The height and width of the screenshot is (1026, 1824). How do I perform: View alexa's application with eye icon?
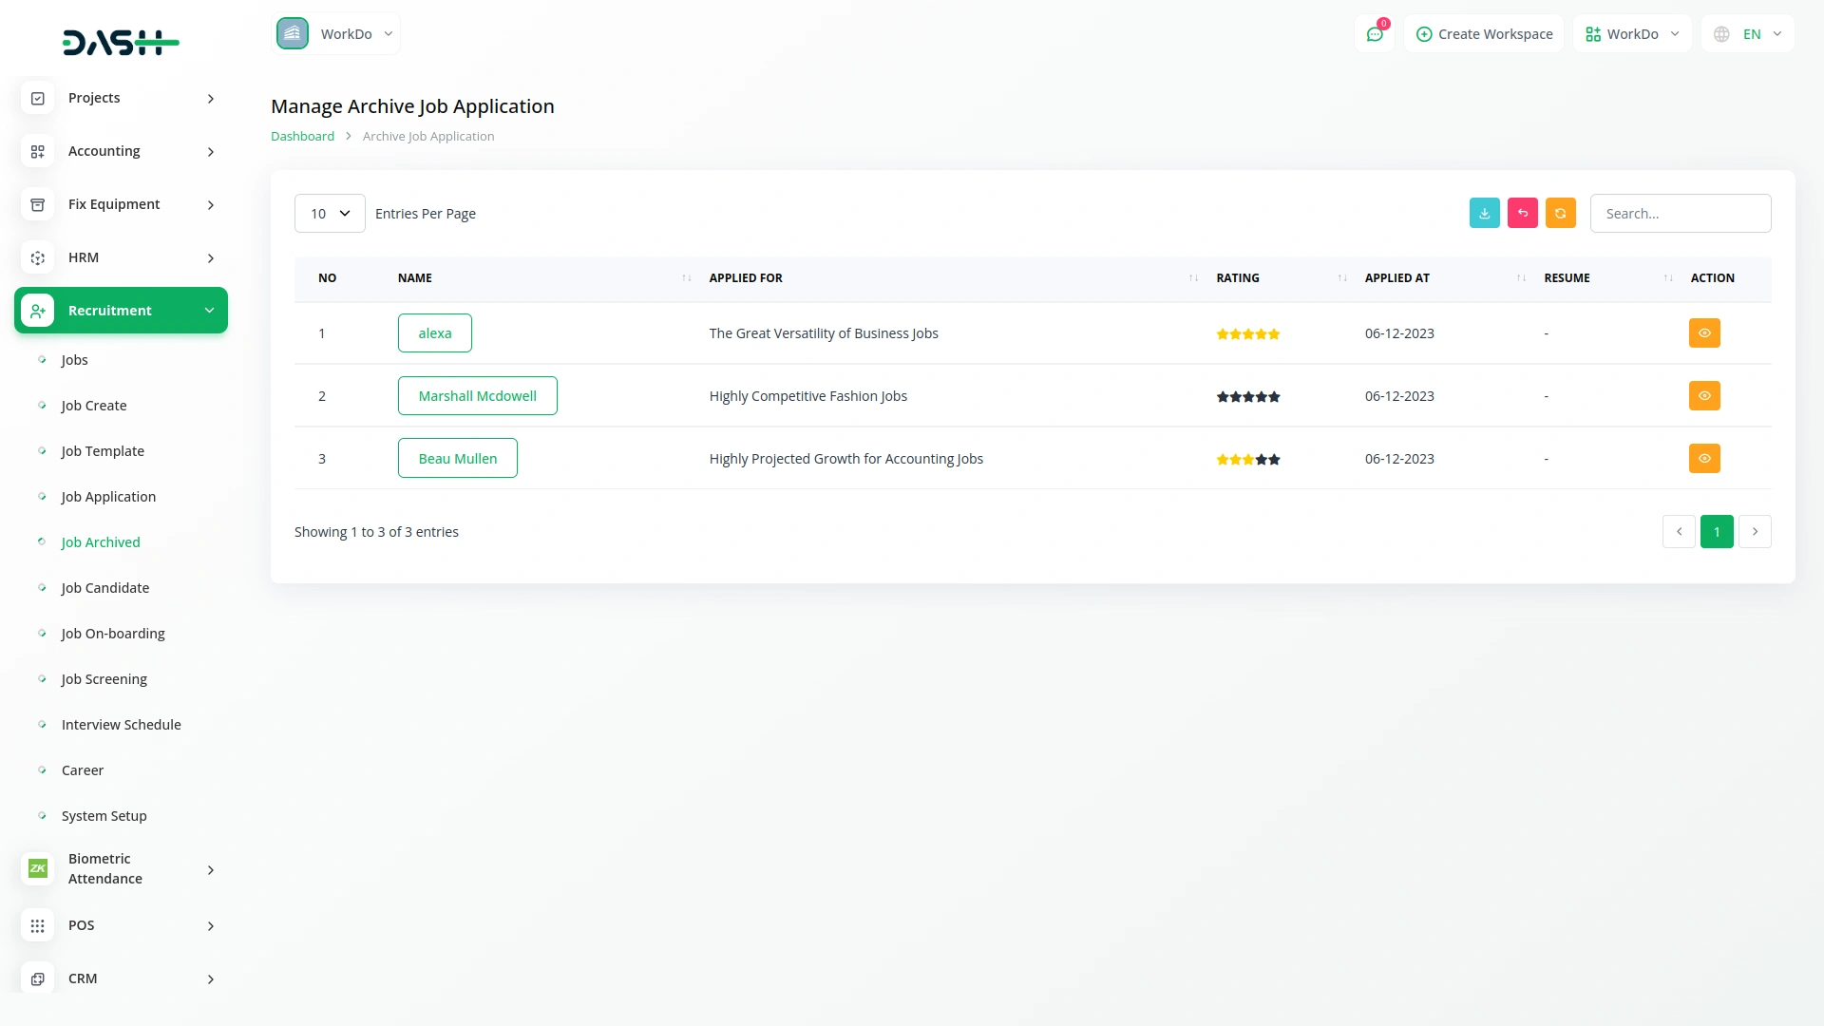[1704, 333]
